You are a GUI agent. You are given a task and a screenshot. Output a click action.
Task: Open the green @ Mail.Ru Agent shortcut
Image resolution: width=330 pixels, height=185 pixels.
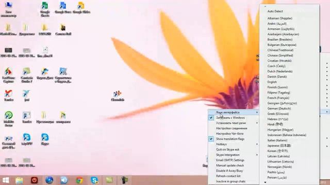tap(8, 119)
